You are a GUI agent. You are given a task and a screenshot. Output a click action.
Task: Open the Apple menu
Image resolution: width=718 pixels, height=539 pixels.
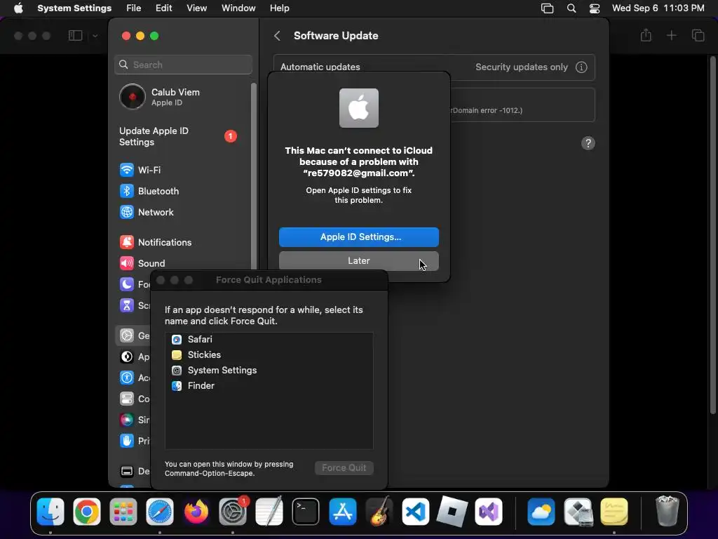(x=18, y=8)
